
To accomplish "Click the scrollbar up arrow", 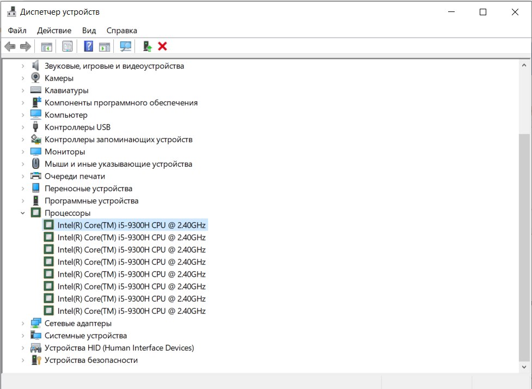I will pyautogui.click(x=524, y=65).
